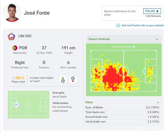Select the Succ. dribbles stat row

[x=122, y=107]
